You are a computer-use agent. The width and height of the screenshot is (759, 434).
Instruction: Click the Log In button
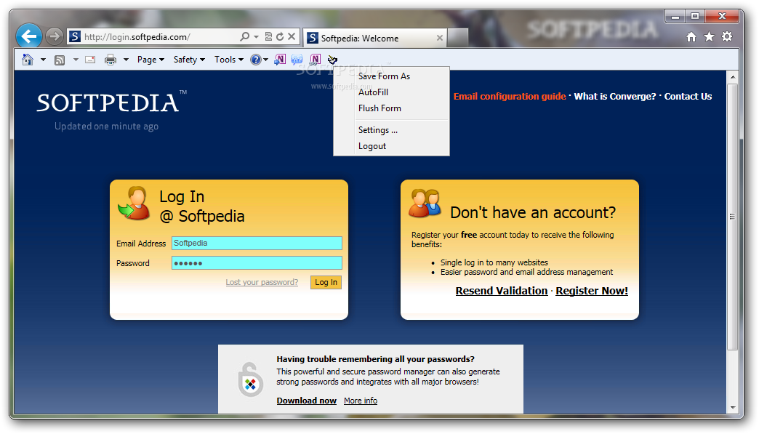click(326, 282)
